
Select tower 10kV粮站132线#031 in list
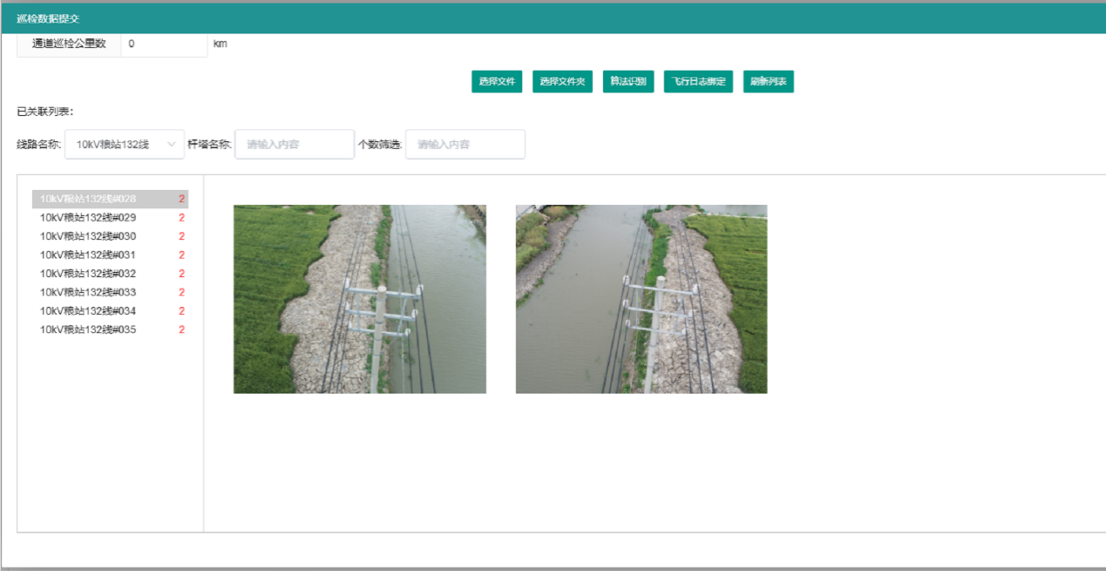click(x=110, y=255)
